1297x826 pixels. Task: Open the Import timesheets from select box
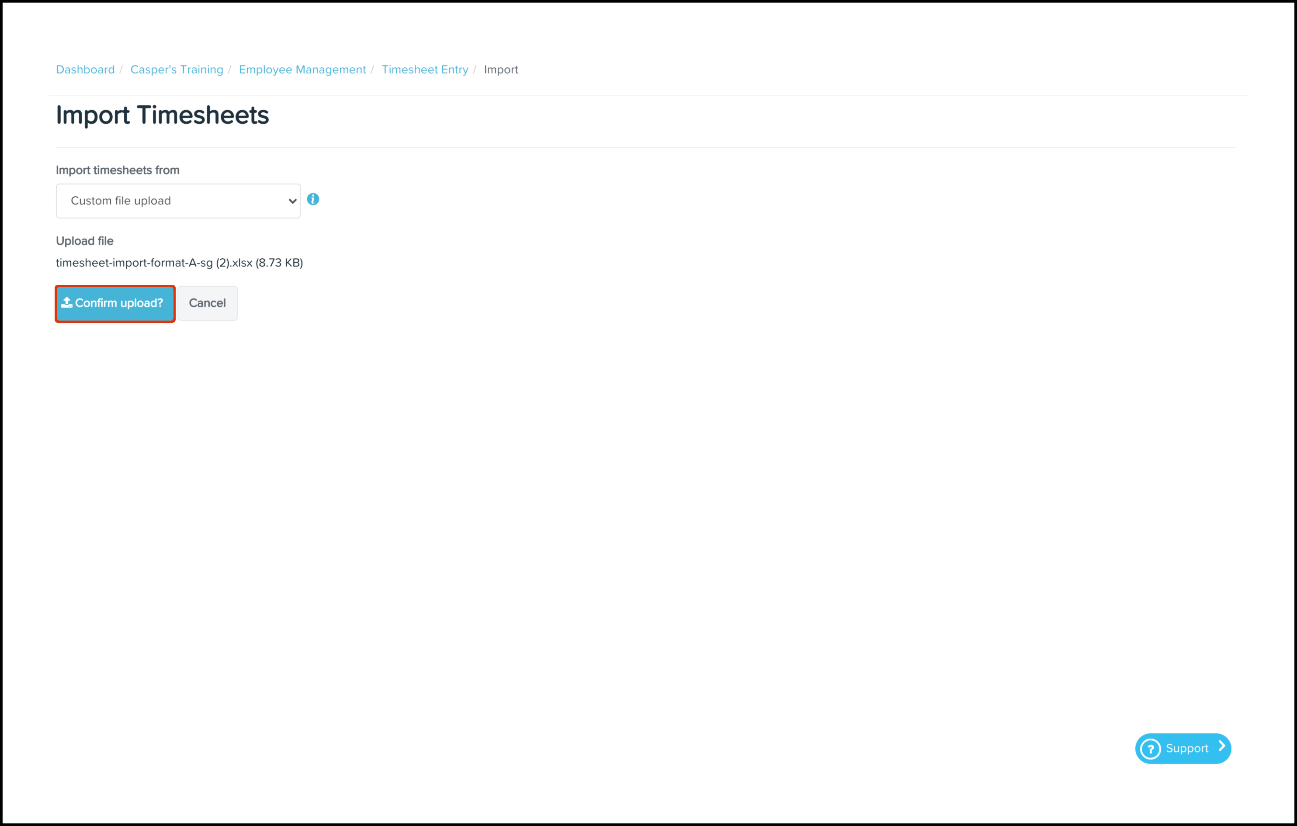(x=178, y=201)
